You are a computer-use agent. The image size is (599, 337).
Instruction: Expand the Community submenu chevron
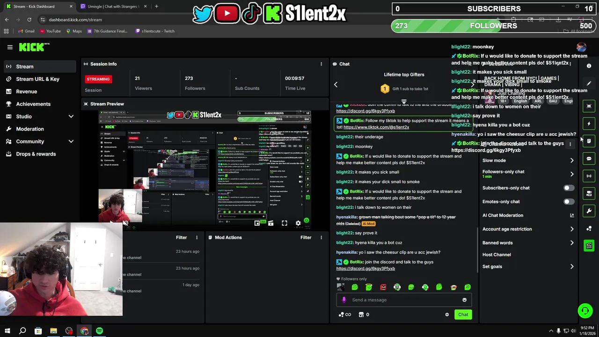pyautogui.click(x=71, y=141)
